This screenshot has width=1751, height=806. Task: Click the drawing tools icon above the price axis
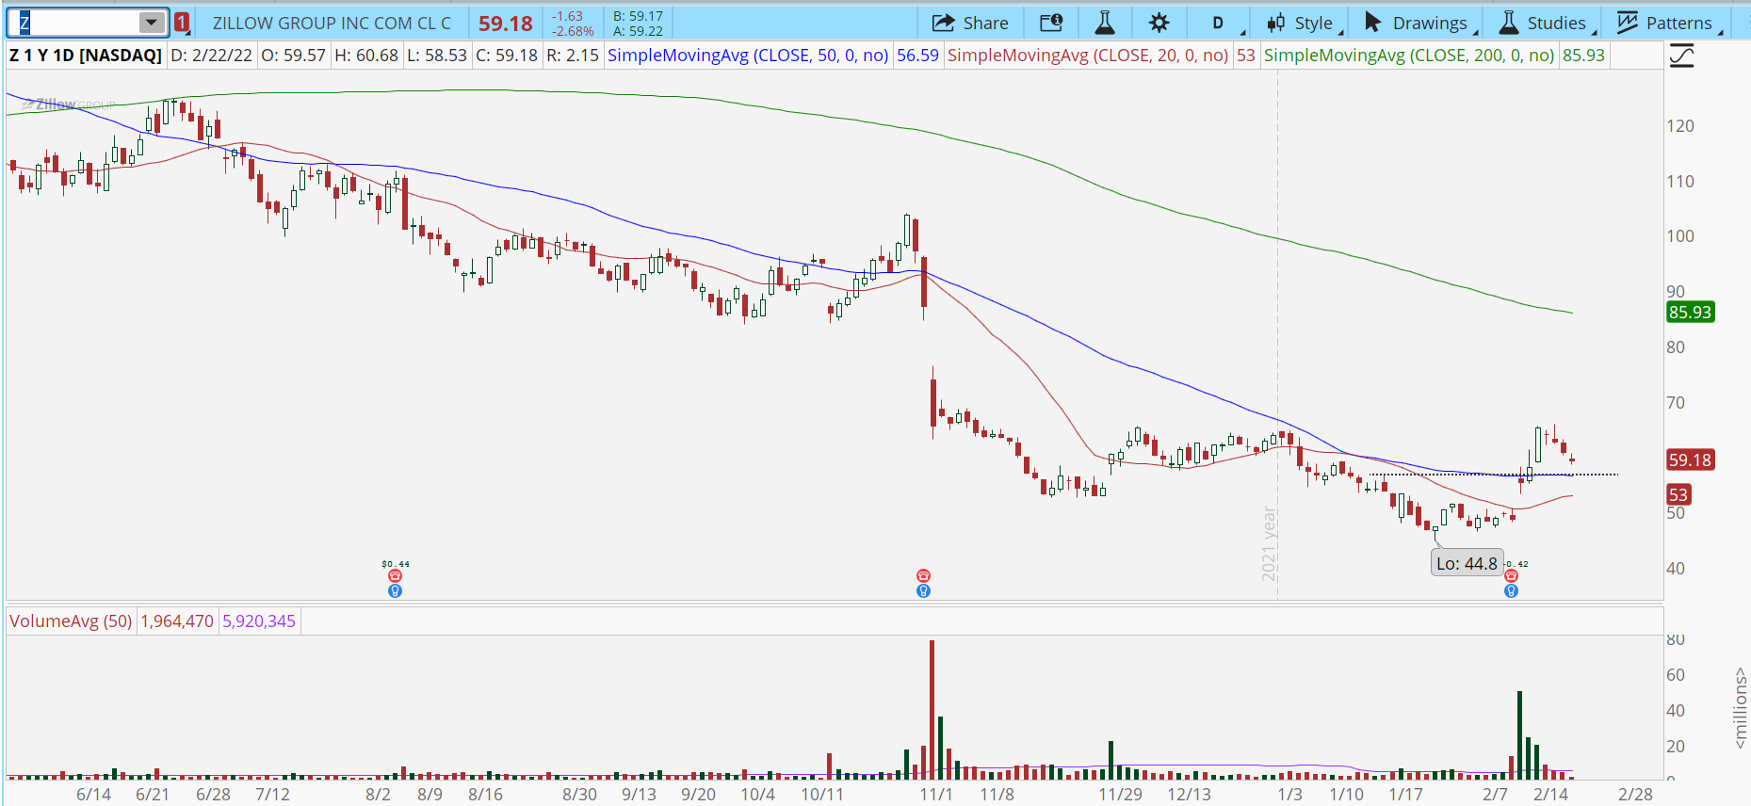(1681, 56)
